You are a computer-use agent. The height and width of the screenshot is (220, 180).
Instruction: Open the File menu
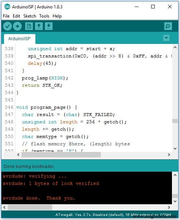tap(6, 16)
